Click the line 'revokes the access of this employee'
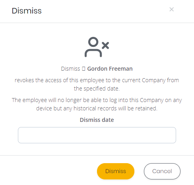 pyautogui.click(x=97, y=80)
